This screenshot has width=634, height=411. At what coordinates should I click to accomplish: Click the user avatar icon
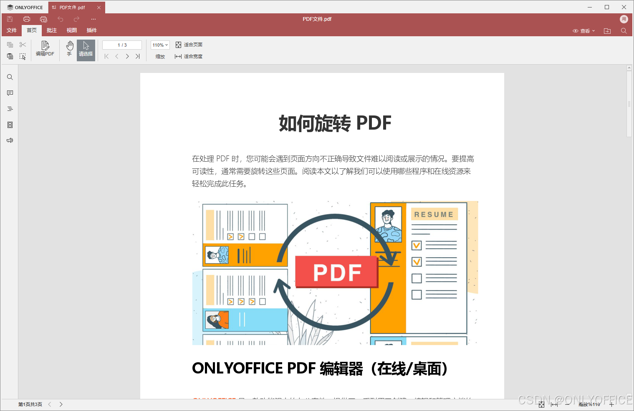click(624, 19)
